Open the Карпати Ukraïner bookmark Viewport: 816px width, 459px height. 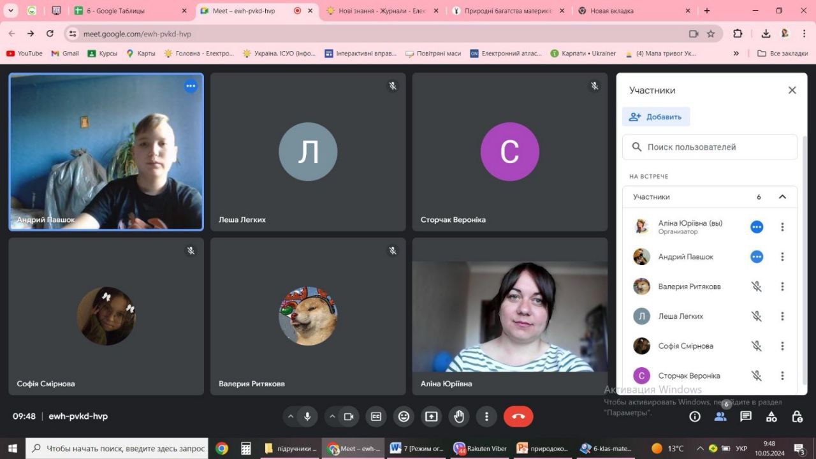pos(583,54)
